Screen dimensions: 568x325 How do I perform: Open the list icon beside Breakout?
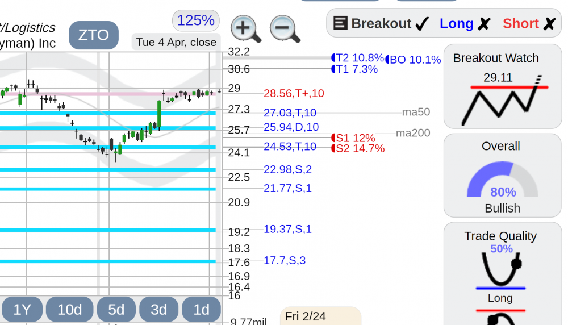point(340,23)
